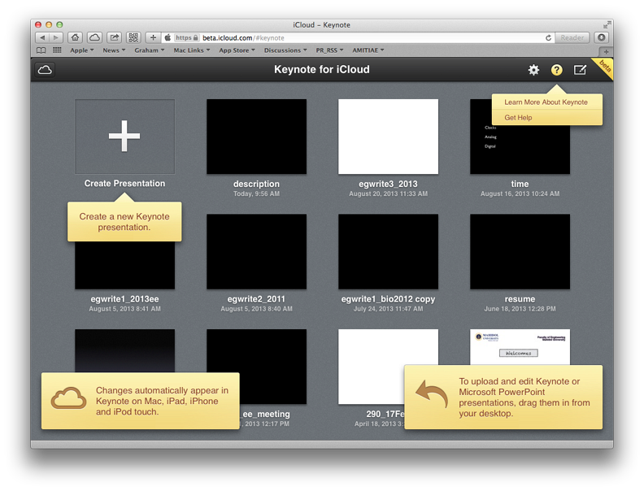The width and height of the screenshot is (644, 491).
Task: Expand the Apple bookmarks folder
Action: click(x=82, y=50)
